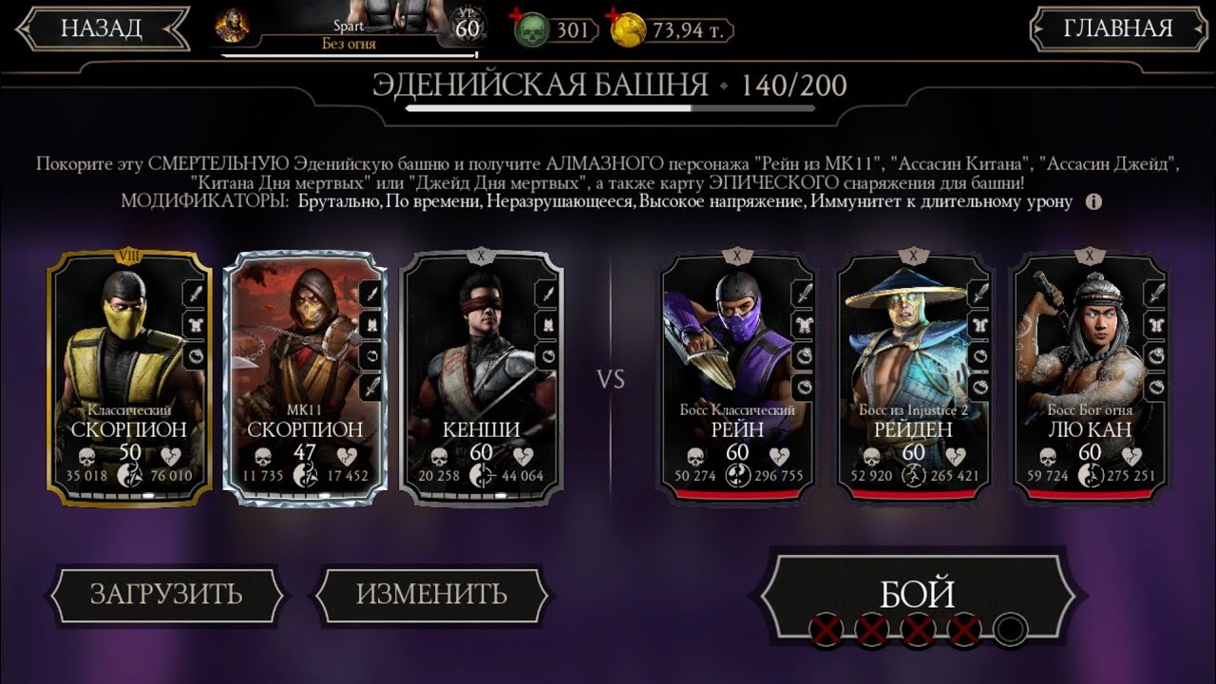Start the fight with БОЙ button
Viewport: 1216px width, 684px height.
click(918, 596)
